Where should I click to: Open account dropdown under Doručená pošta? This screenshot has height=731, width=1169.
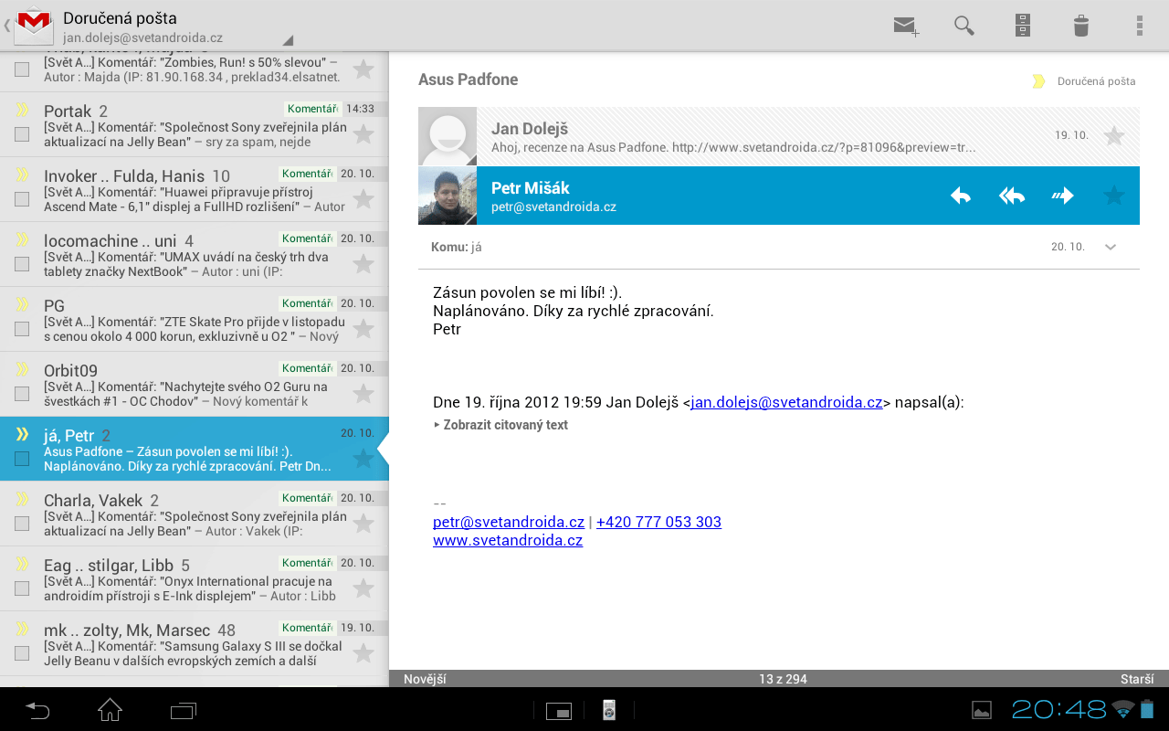coord(178,27)
